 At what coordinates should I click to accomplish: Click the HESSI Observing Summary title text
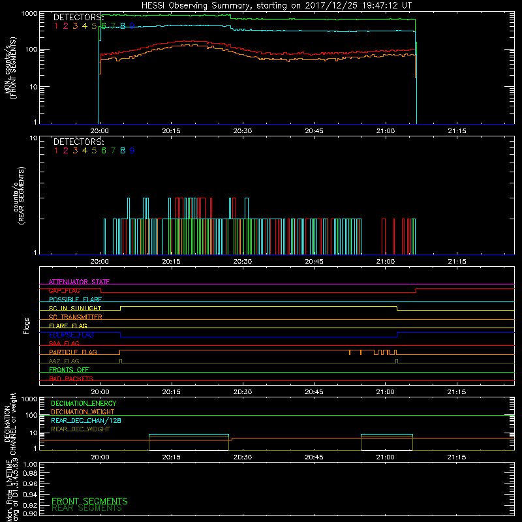pyautogui.click(x=277, y=5)
